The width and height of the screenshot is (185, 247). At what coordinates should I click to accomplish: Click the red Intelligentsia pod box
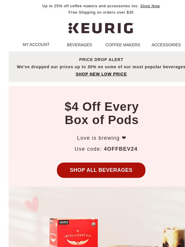pos(73,232)
